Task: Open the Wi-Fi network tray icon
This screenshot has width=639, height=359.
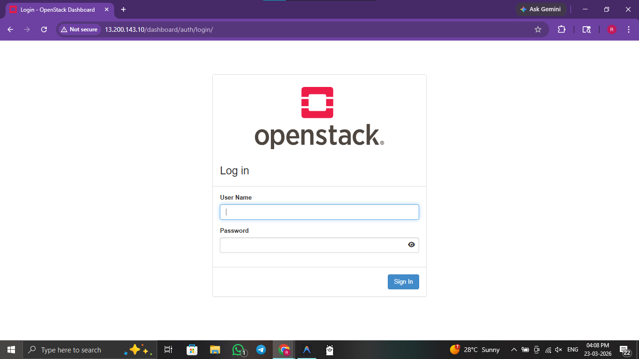Action: 548,350
